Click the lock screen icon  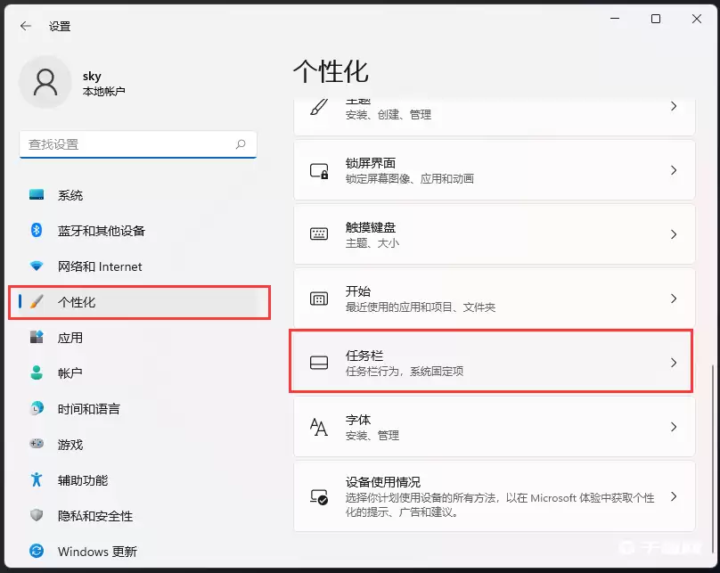coord(319,171)
